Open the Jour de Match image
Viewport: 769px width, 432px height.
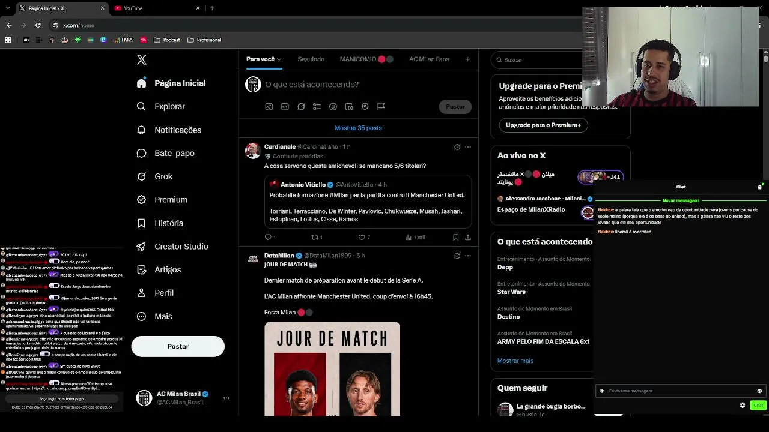point(332,369)
